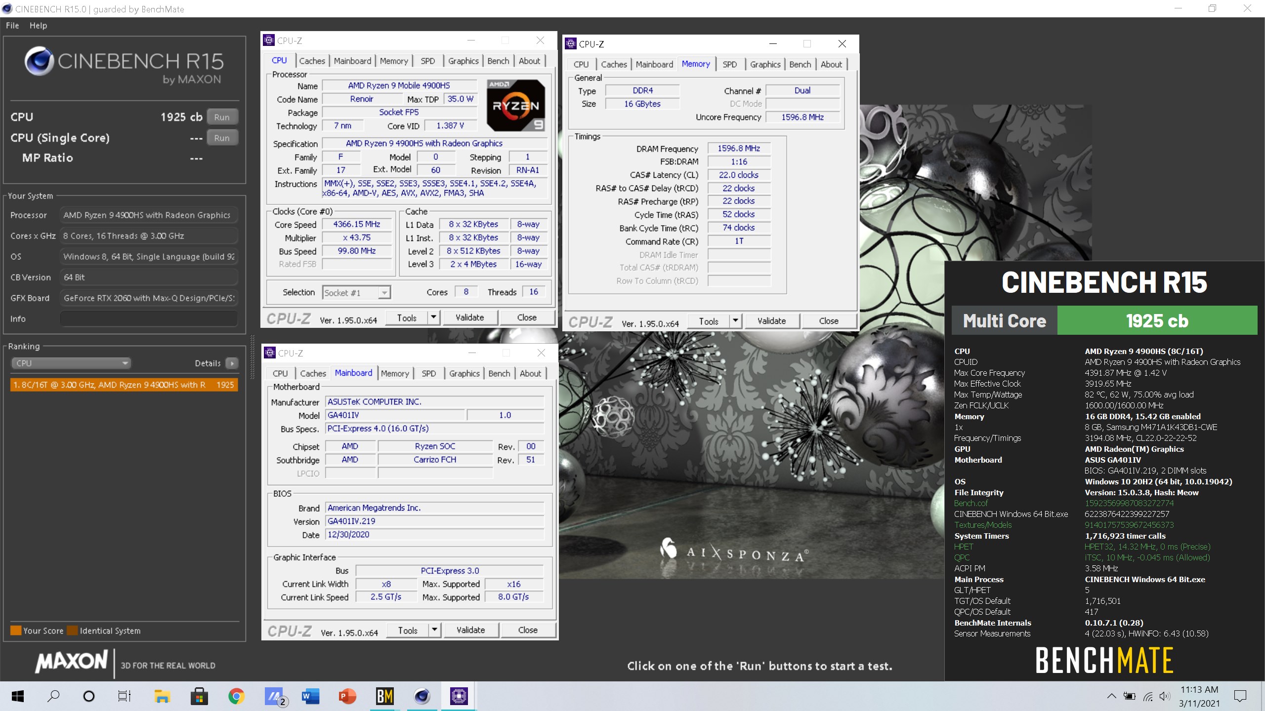Click Textures/Models integrity entry
This screenshot has width=1265, height=711.
[983, 525]
